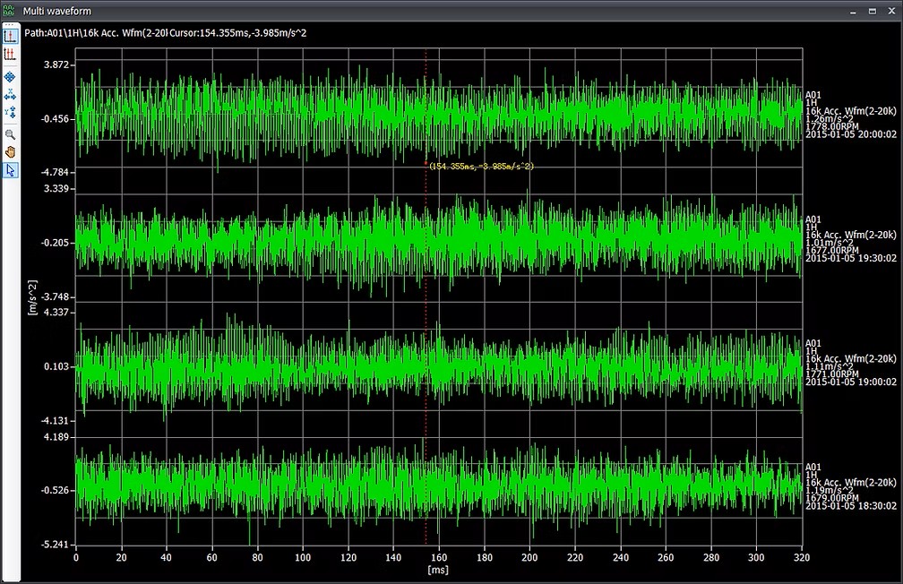Viewport: 903px width, 584px height.
Task: Select the multi-cursor harmonic tool
Action: tap(10, 55)
